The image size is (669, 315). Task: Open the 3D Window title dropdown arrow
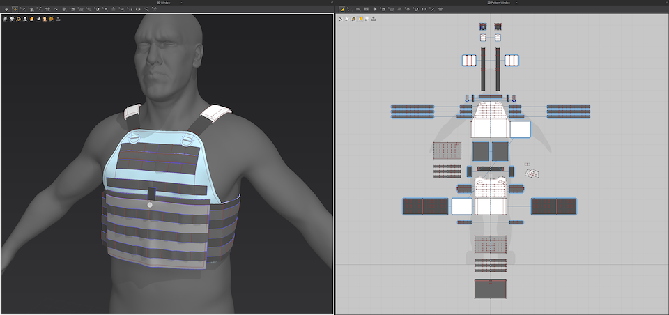tap(181, 3)
